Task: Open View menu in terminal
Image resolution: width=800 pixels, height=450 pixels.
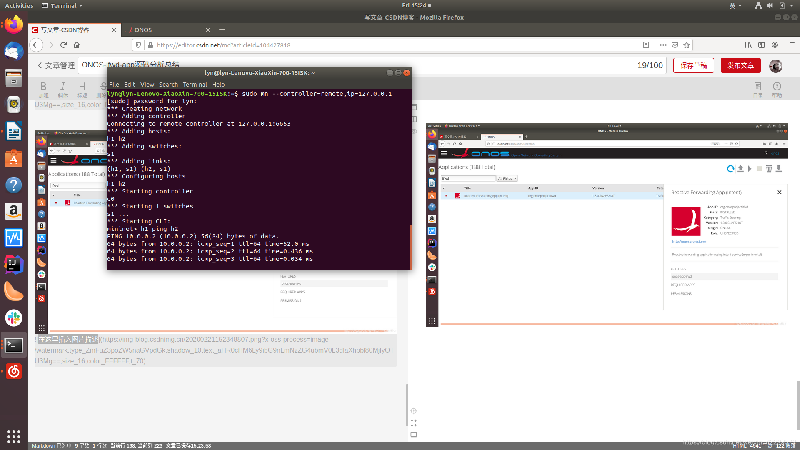Action: pos(147,84)
